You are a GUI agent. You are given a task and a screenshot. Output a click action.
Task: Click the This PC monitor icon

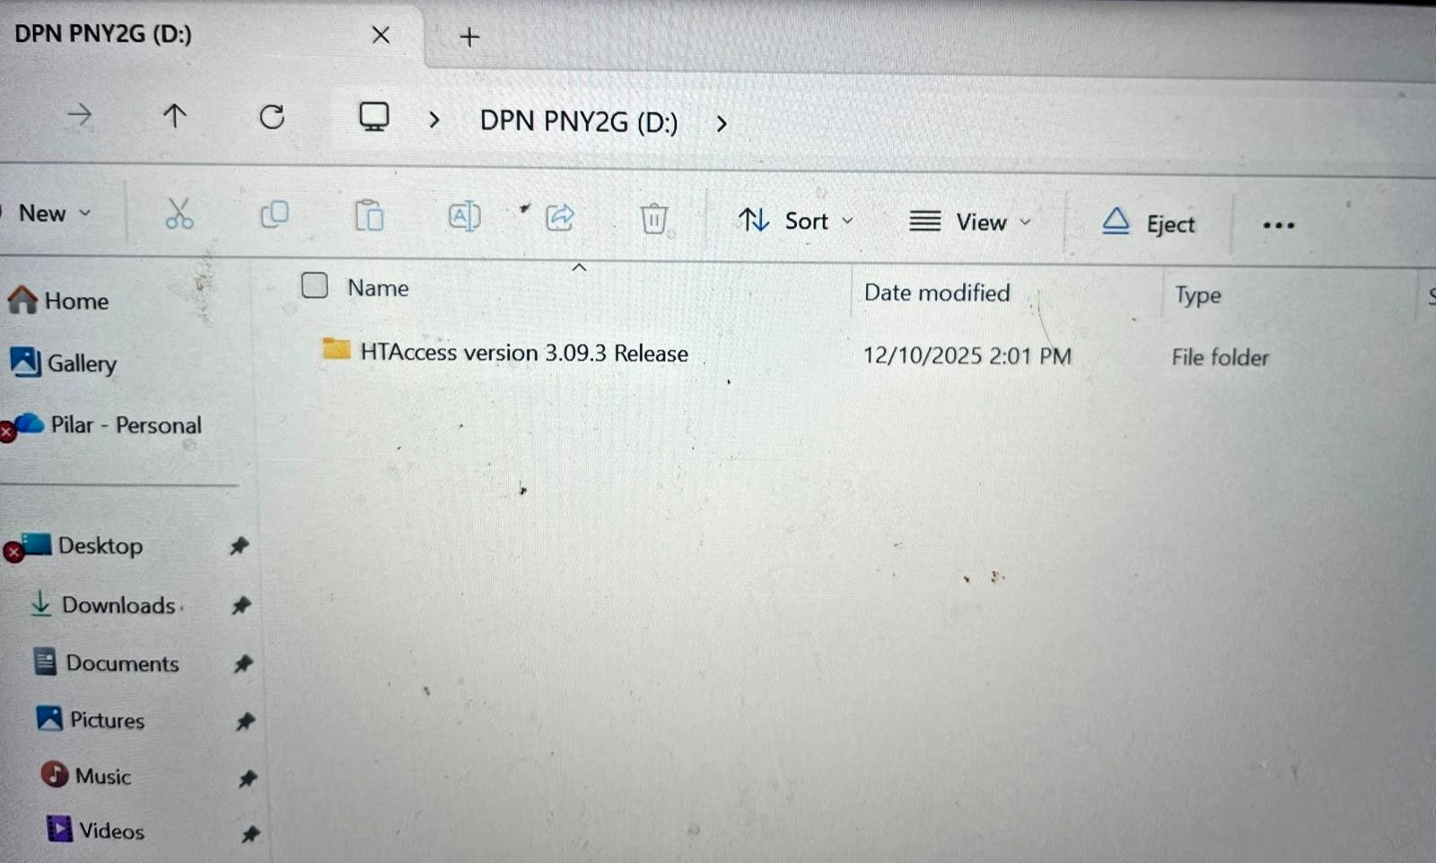[373, 118]
